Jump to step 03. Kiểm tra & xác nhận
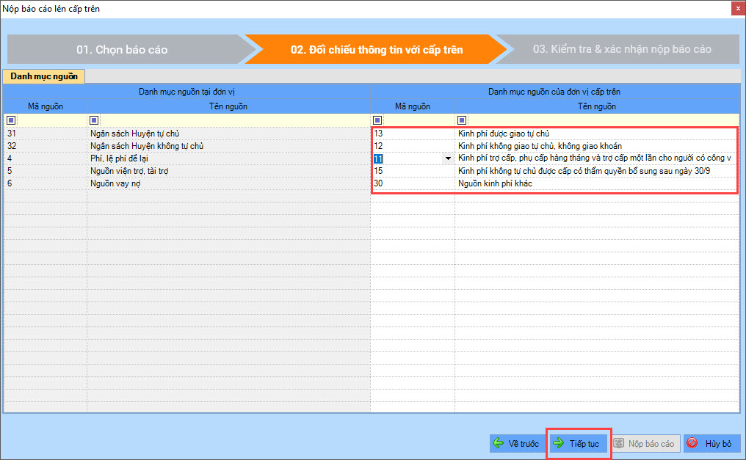This screenshot has width=746, height=460. 621,50
